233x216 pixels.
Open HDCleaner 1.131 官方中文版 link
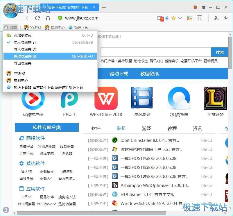click(148, 194)
